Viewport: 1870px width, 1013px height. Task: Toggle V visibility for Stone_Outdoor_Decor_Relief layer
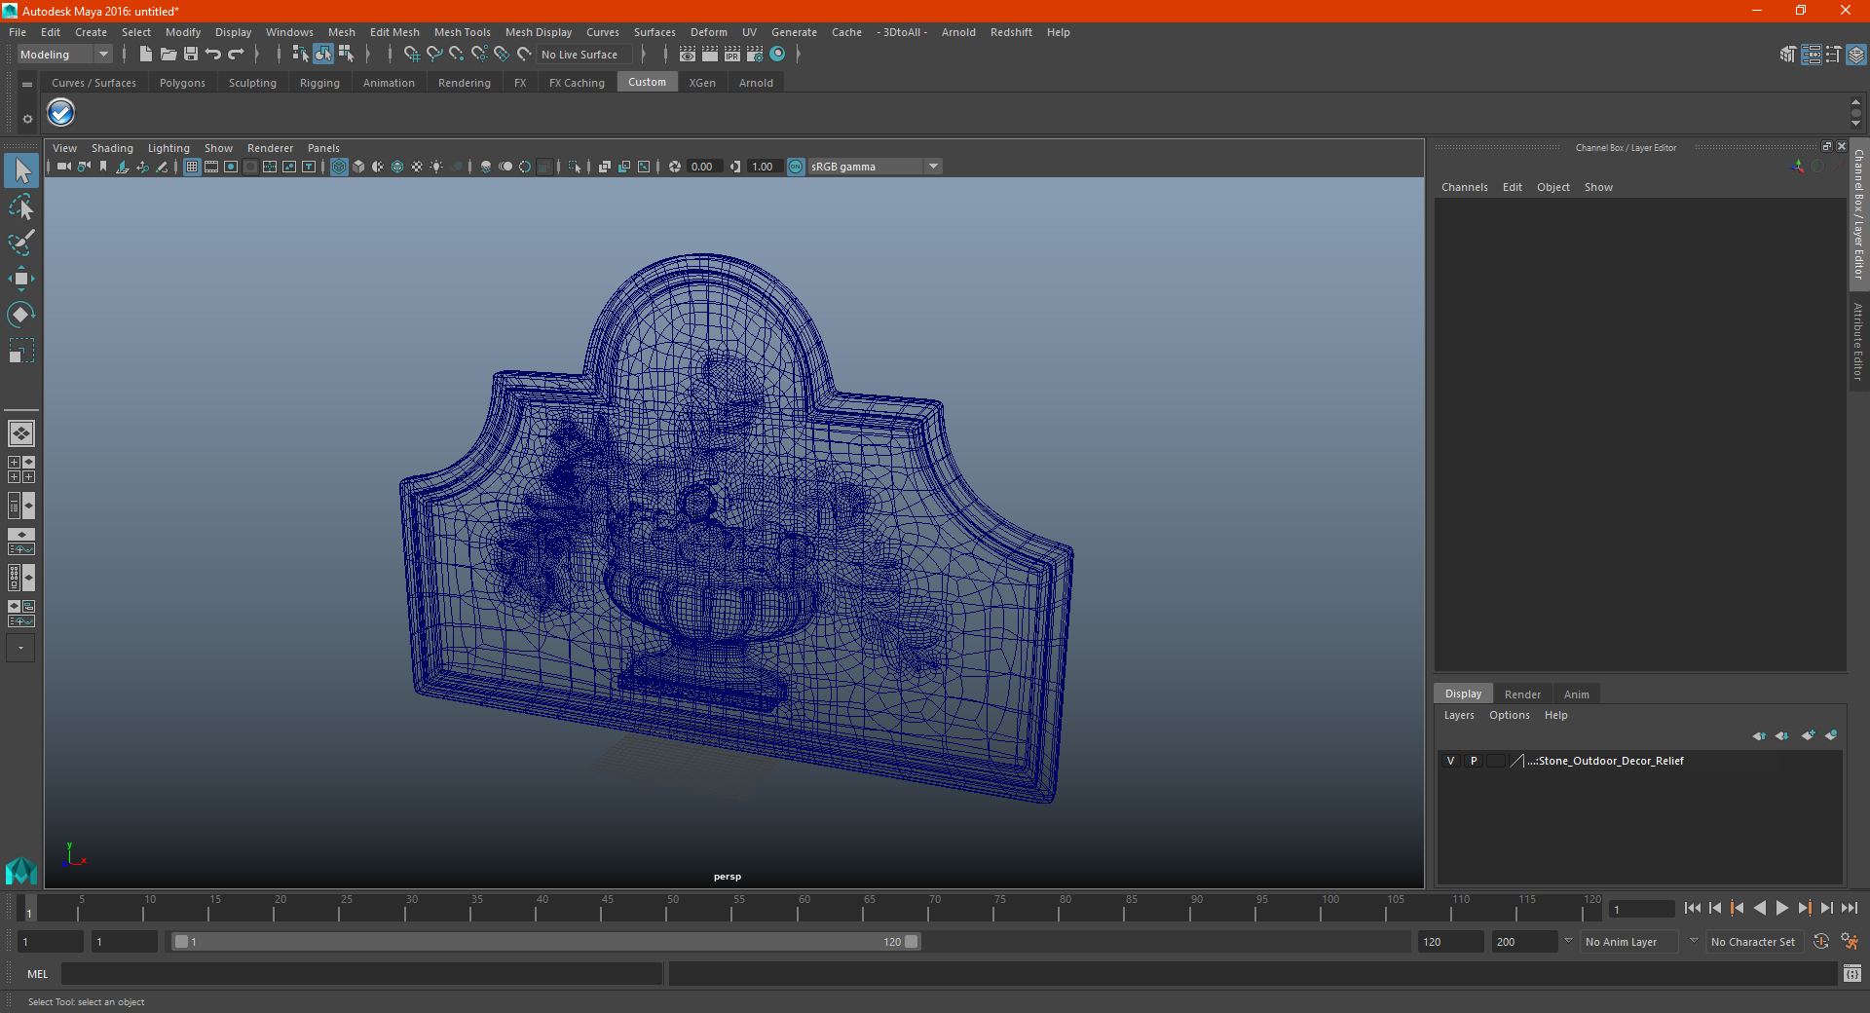click(x=1450, y=761)
